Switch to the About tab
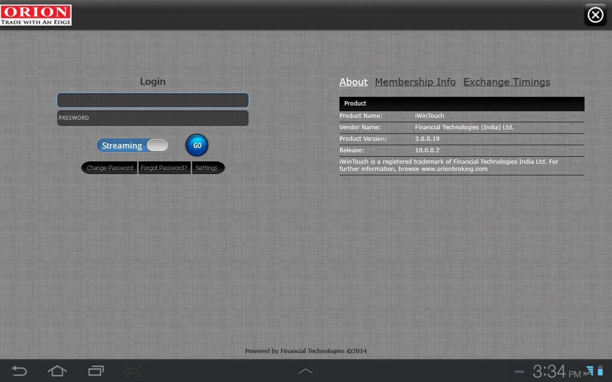This screenshot has width=612, height=382. (353, 82)
